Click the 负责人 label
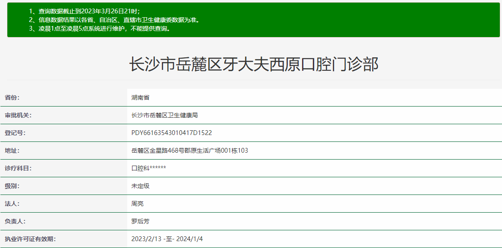502x248 pixels. click(x=15, y=221)
